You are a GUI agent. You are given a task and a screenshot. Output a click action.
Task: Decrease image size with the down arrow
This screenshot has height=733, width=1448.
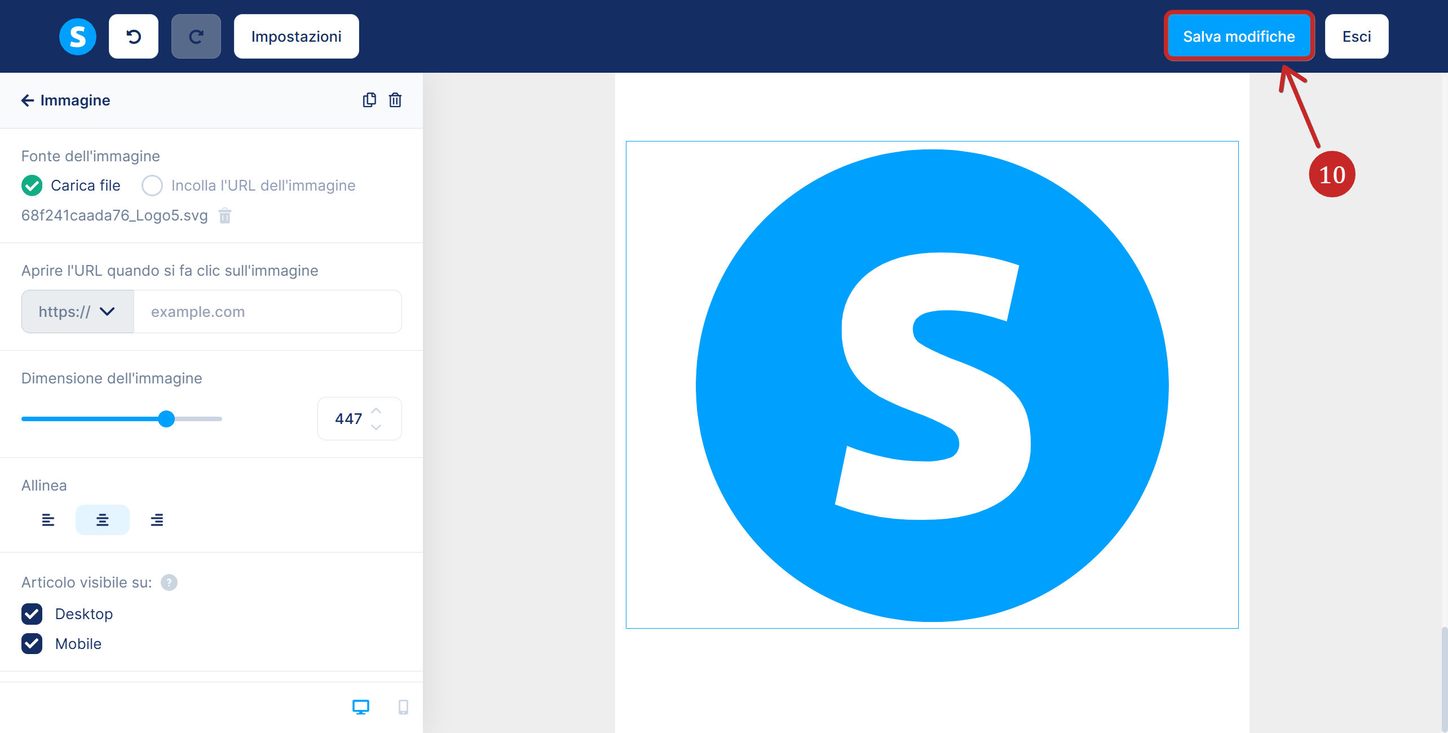pyautogui.click(x=376, y=427)
